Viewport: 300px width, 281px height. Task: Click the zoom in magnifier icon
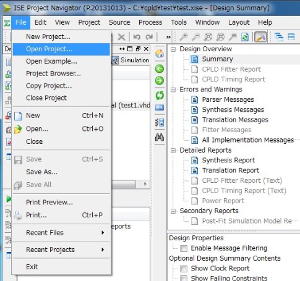click(x=183, y=37)
